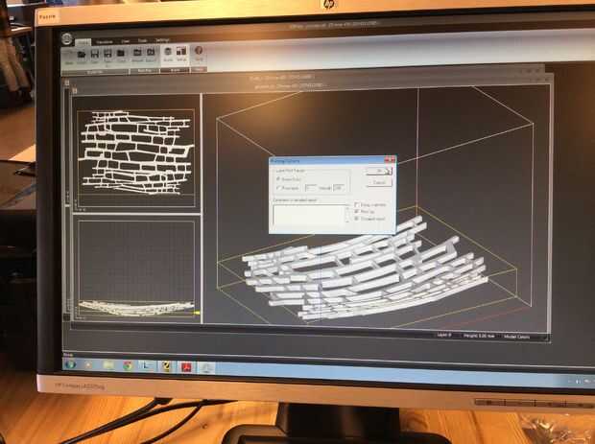The width and height of the screenshot is (595, 444).
Task: Click the first floppy-disk Save icon
Action: point(94,55)
